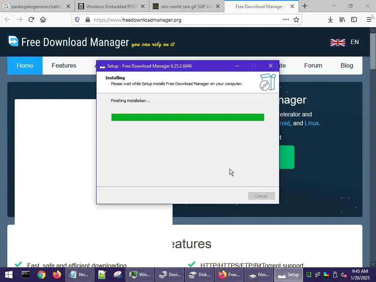Screen dimensions: 376x282
Task: Open a new browser tab
Action: pyautogui.click(x=305, y=6)
